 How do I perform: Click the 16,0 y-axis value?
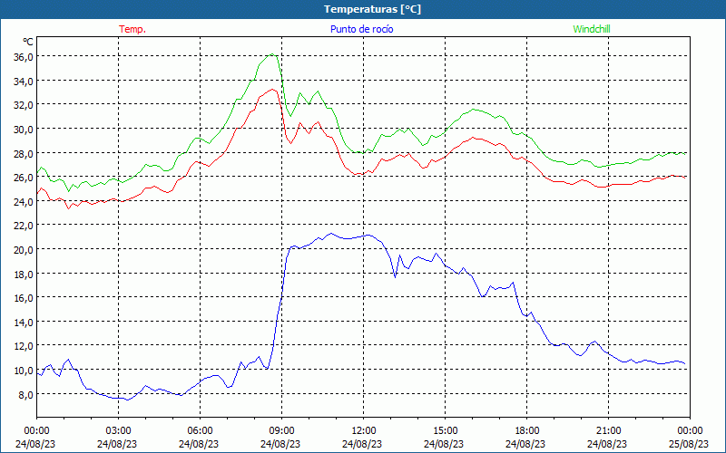[x=24, y=298]
